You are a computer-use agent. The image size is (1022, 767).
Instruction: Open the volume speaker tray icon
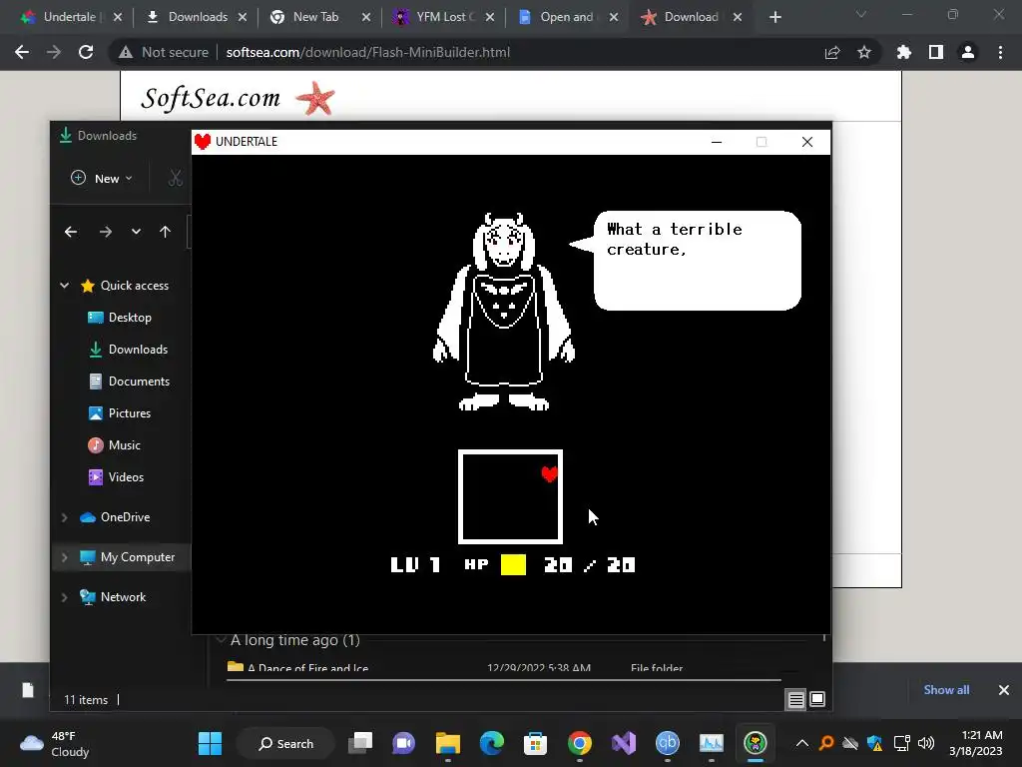click(926, 743)
